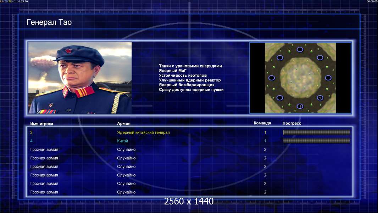Viewport: 378px width, 213px height.
Task: Click the "Танки с урановыми снарядами" feature line
Action: pos(190,66)
